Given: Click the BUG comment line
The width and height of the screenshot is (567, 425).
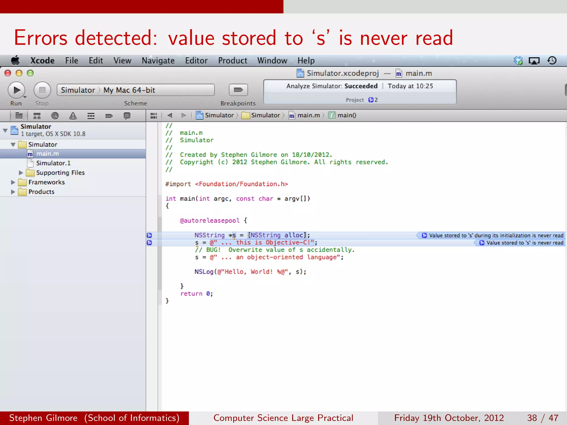Looking at the screenshot, I should tap(275, 250).
